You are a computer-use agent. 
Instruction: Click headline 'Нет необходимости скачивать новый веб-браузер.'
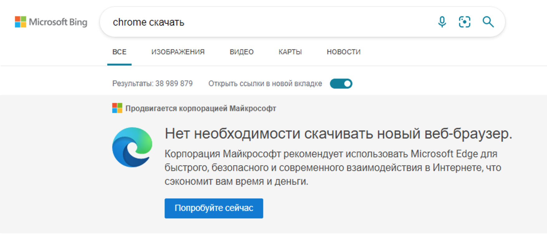[x=339, y=134]
